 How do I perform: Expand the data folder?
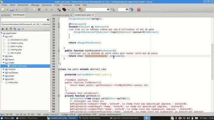coord(4,56)
